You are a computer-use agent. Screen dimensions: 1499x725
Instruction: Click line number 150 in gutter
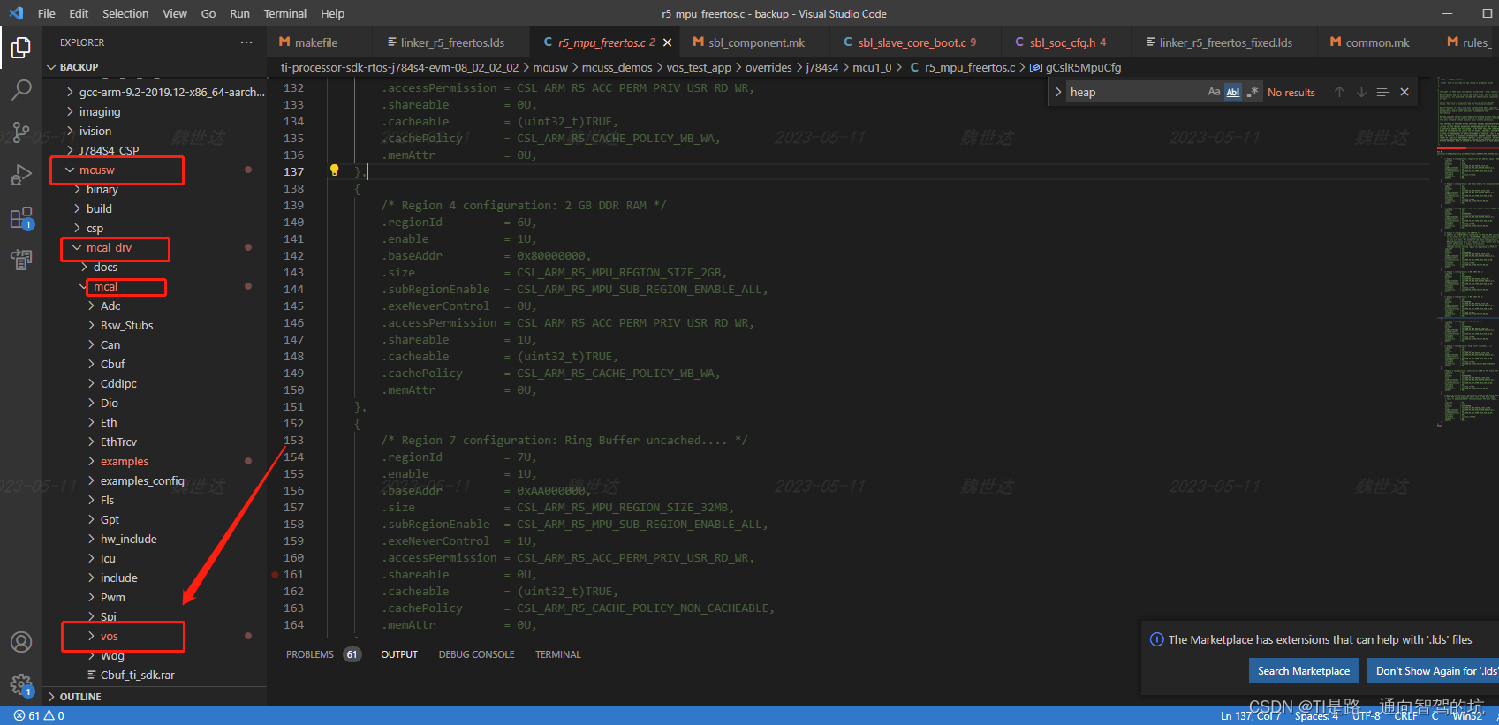tap(293, 389)
